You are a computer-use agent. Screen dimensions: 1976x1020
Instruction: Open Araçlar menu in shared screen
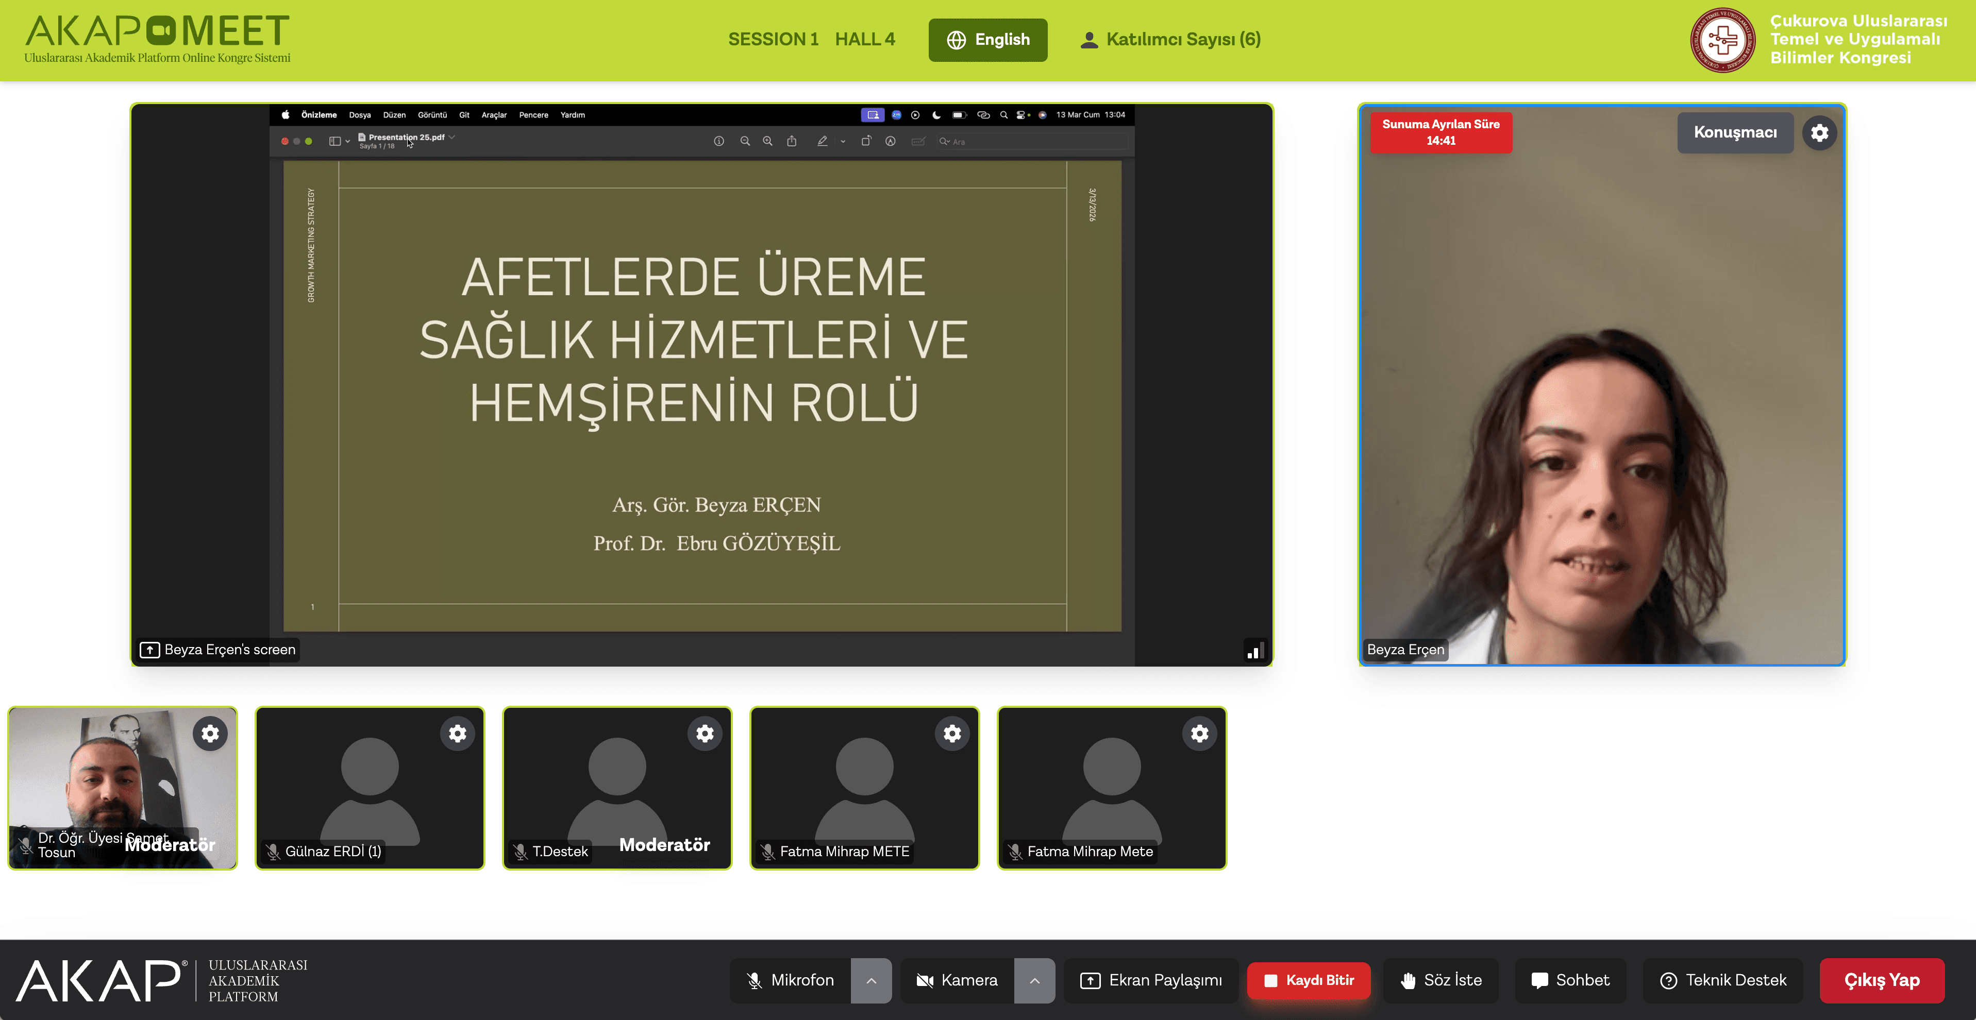coord(494,115)
